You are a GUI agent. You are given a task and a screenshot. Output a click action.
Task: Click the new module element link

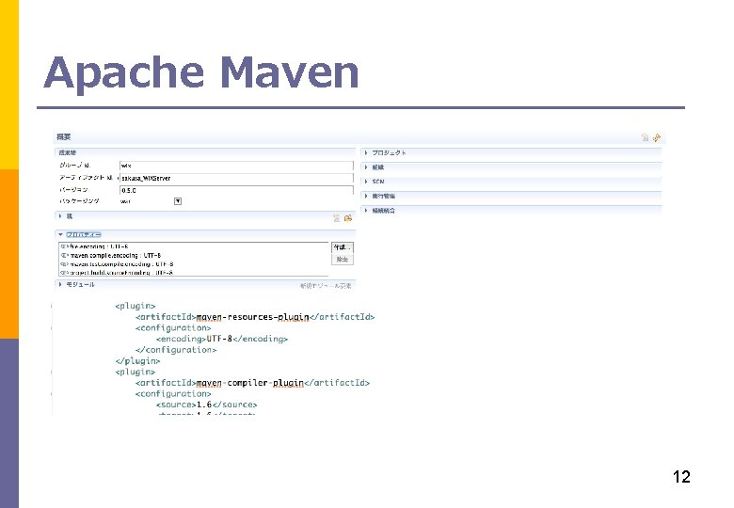click(x=326, y=286)
